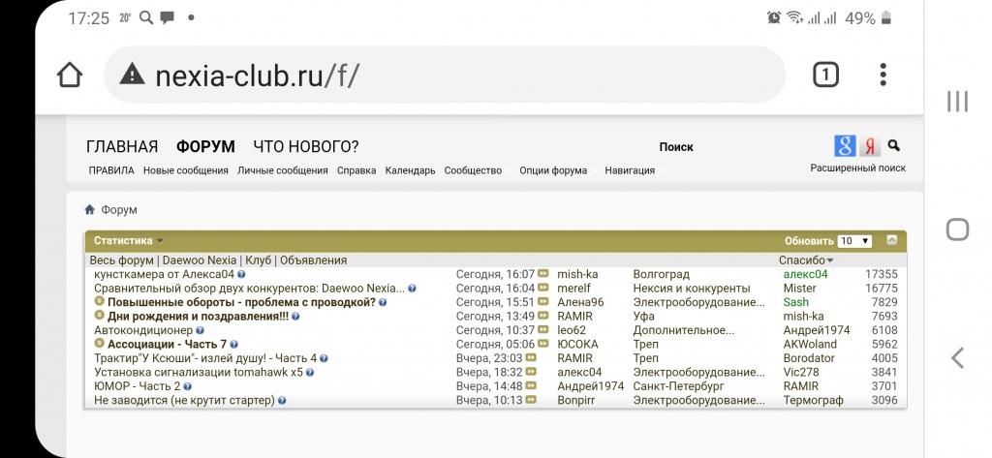Tap the nexia-club.ru address bar

coord(444,75)
